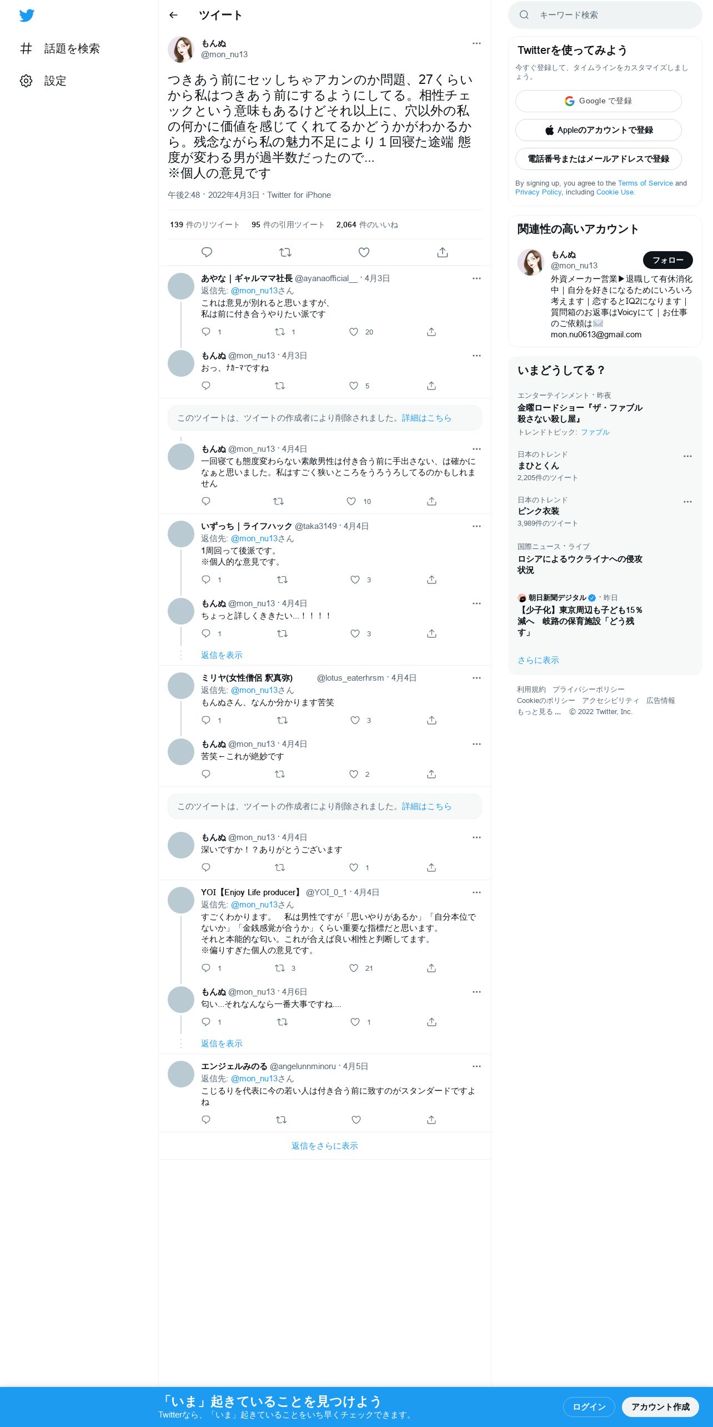Like あやな's reply with 20 likes
The width and height of the screenshot is (713, 1427).
(354, 332)
